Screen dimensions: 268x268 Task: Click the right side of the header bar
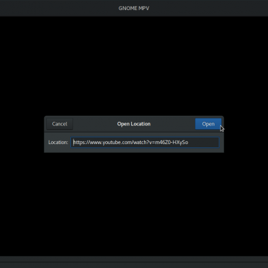tap(209, 8)
